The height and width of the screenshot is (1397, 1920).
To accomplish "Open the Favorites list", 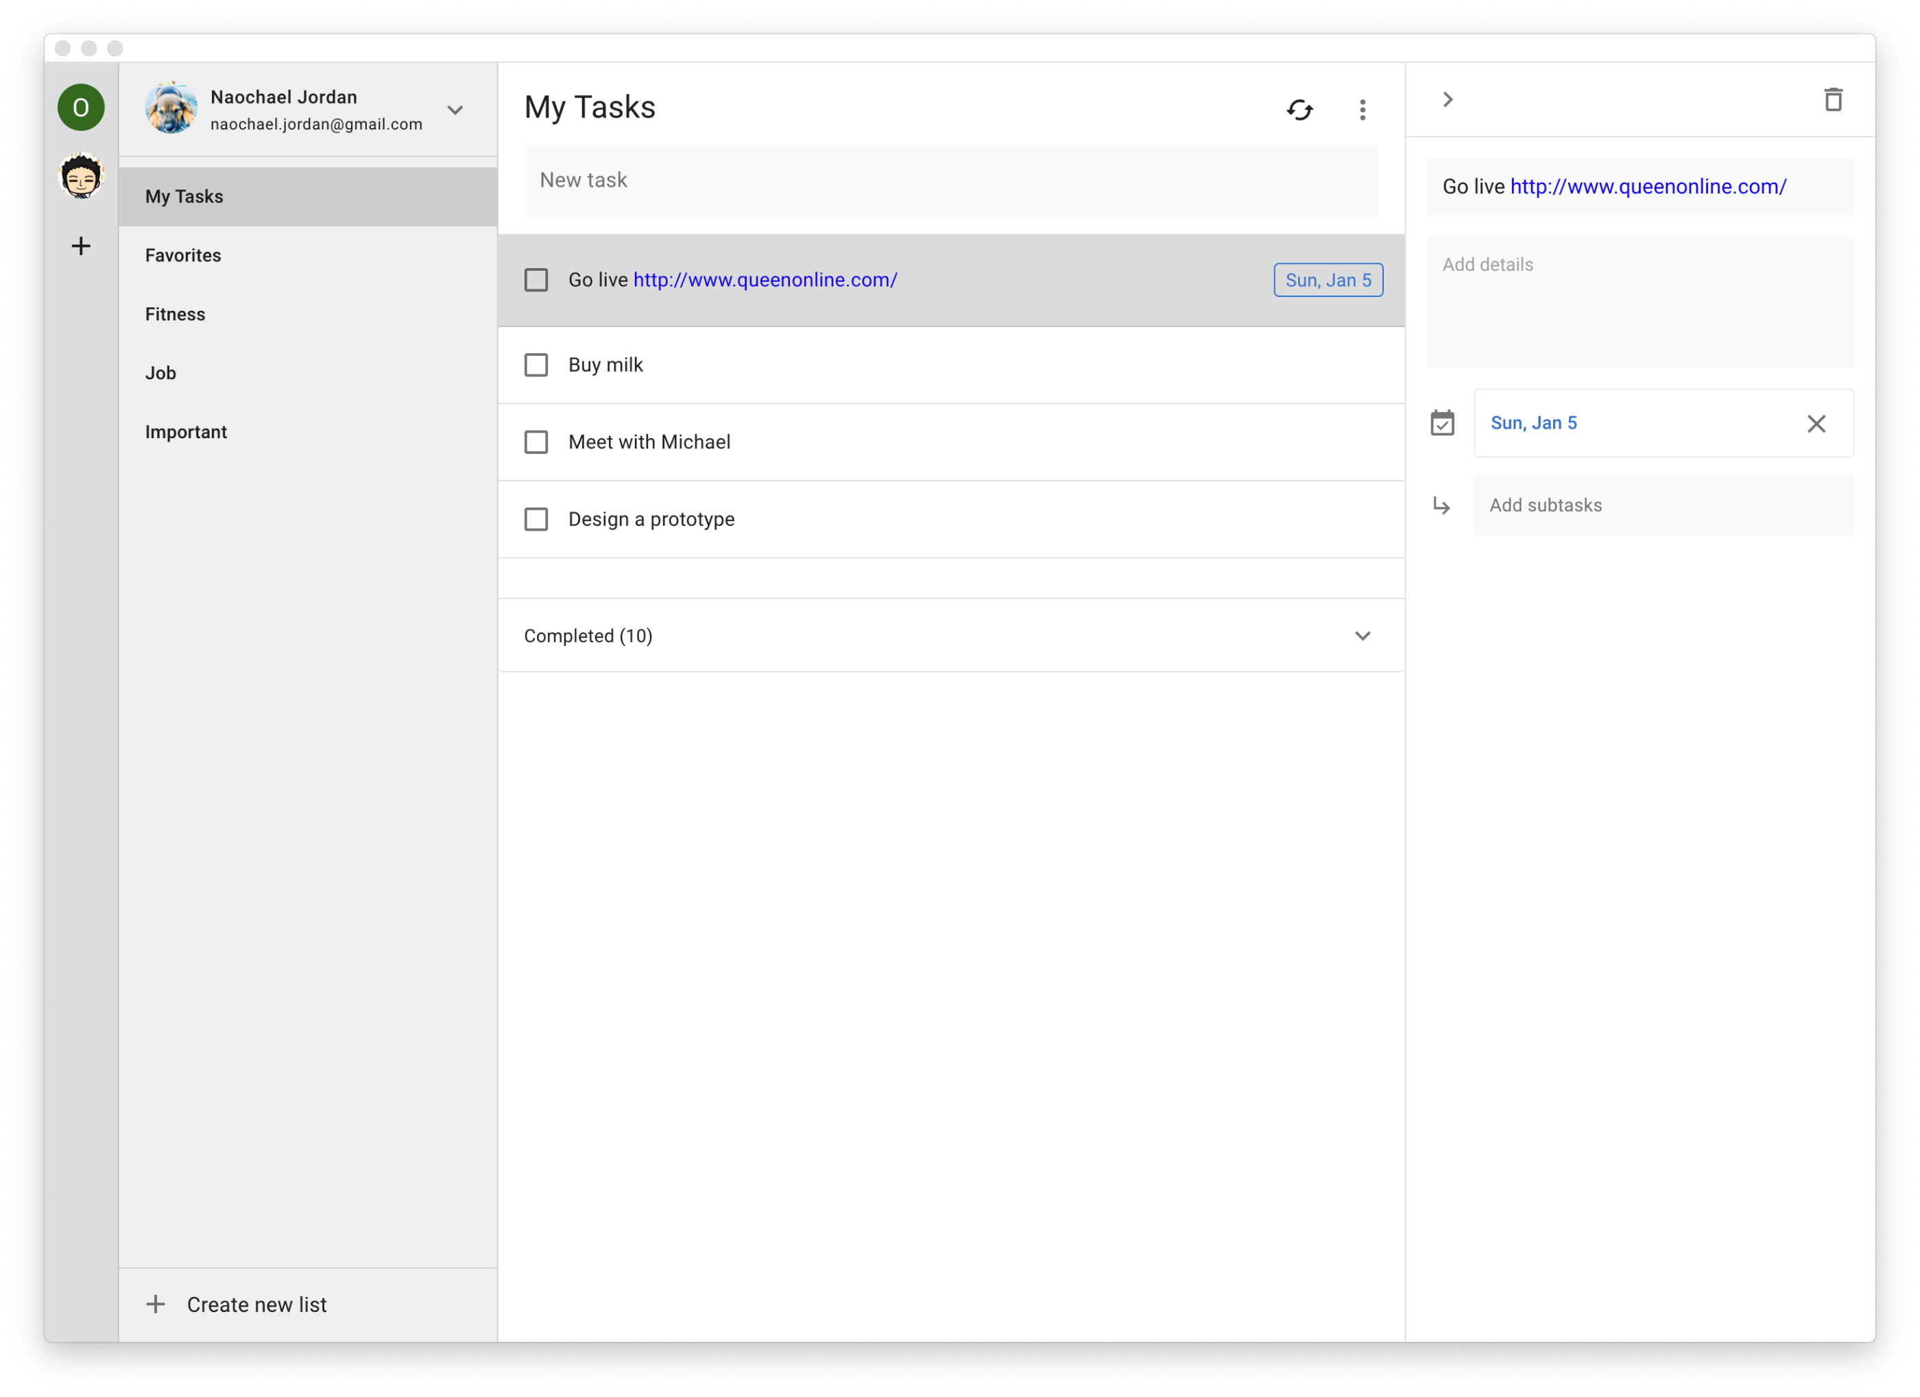I will click(x=308, y=256).
